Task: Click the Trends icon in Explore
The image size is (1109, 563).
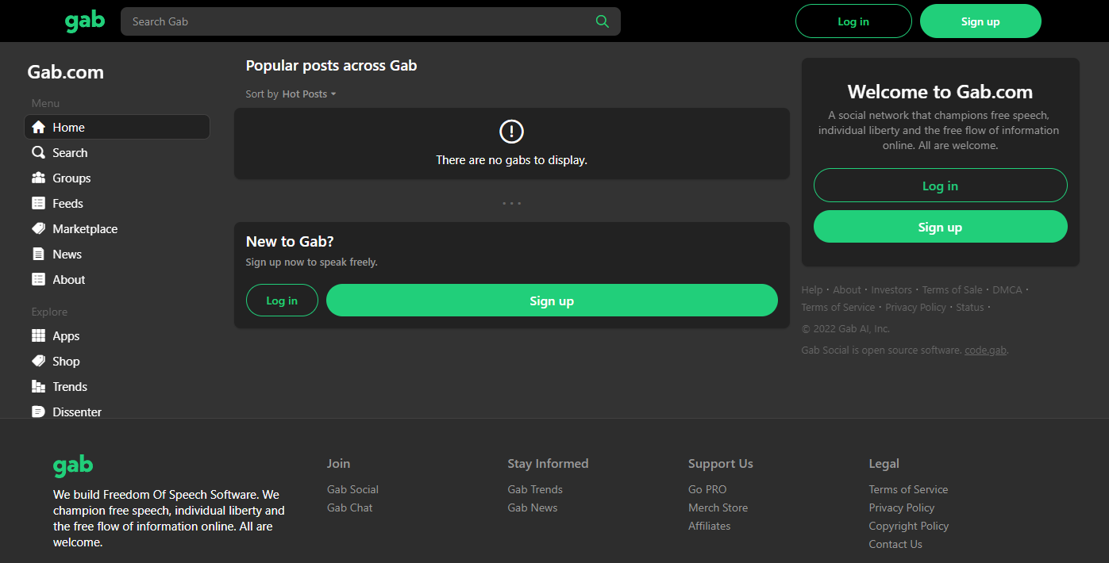Action: coord(38,386)
